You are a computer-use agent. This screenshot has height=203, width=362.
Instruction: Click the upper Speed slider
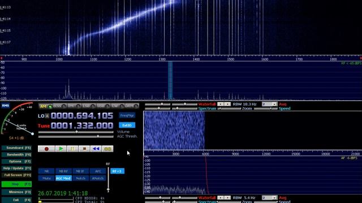266,108
